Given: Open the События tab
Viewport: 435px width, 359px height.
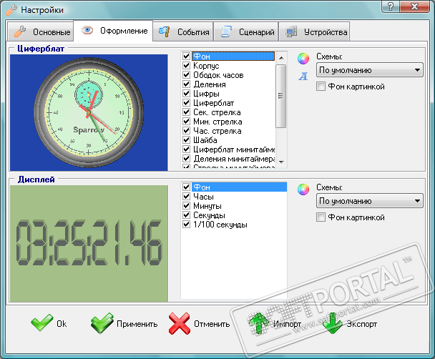Looking at the screenshot, I should coord(183,31).
